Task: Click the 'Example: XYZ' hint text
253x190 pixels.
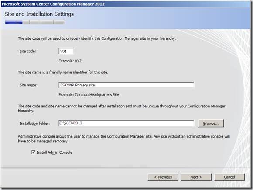Action: [x=70, y=61]
